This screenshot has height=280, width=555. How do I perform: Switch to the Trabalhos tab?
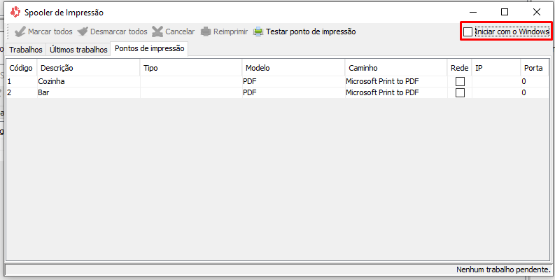(x=25, y=50)
